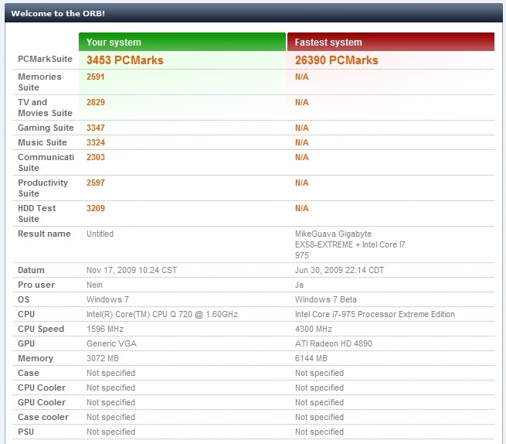The width and height of the screenshot is (506, 444).
Task: Select the 'Your system' green column header
Action: [x=182, y=42]
